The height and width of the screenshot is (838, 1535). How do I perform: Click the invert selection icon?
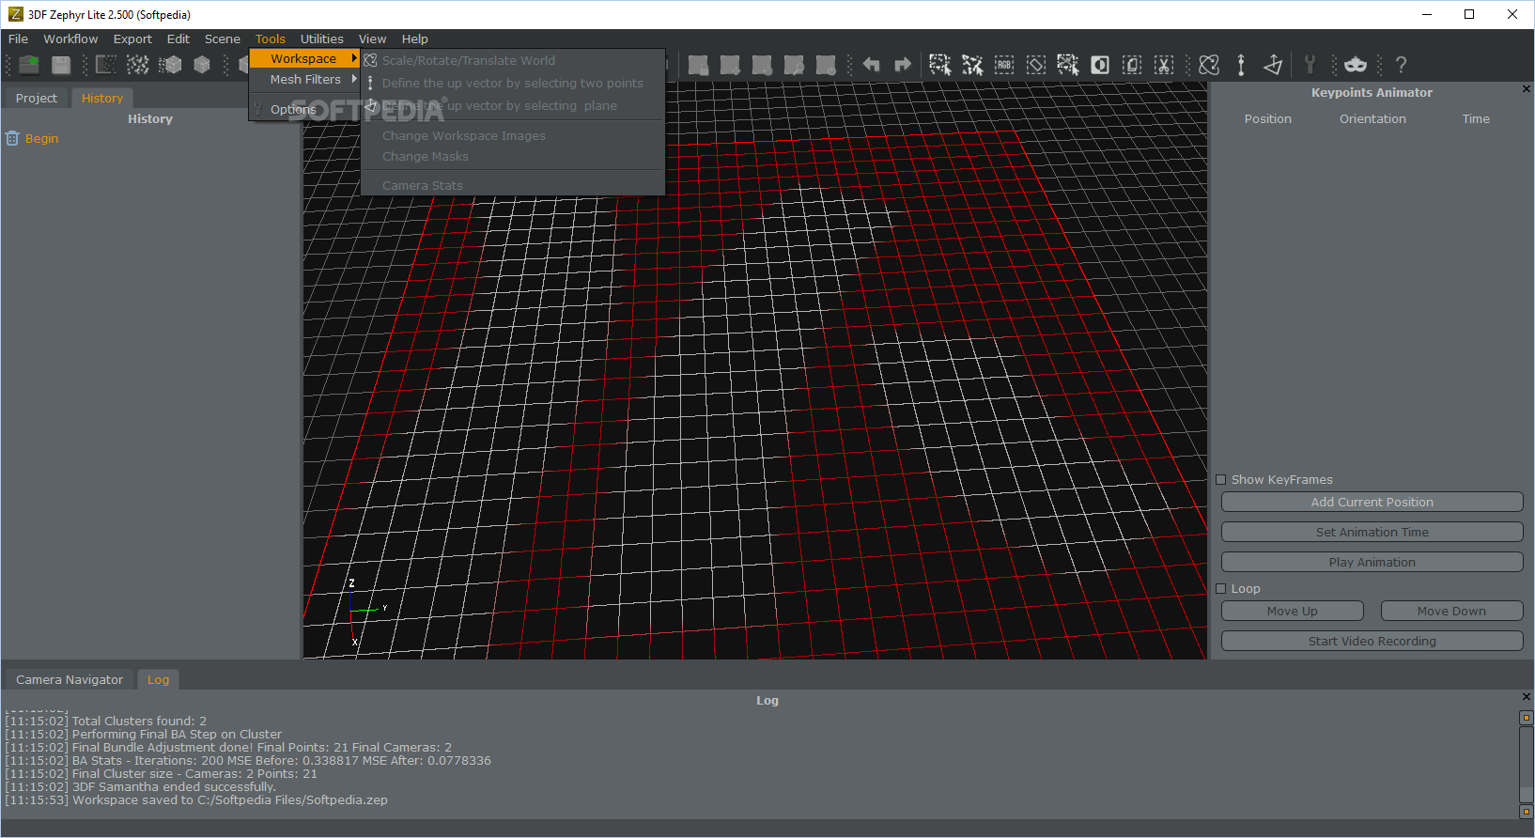click(1100, 65)
